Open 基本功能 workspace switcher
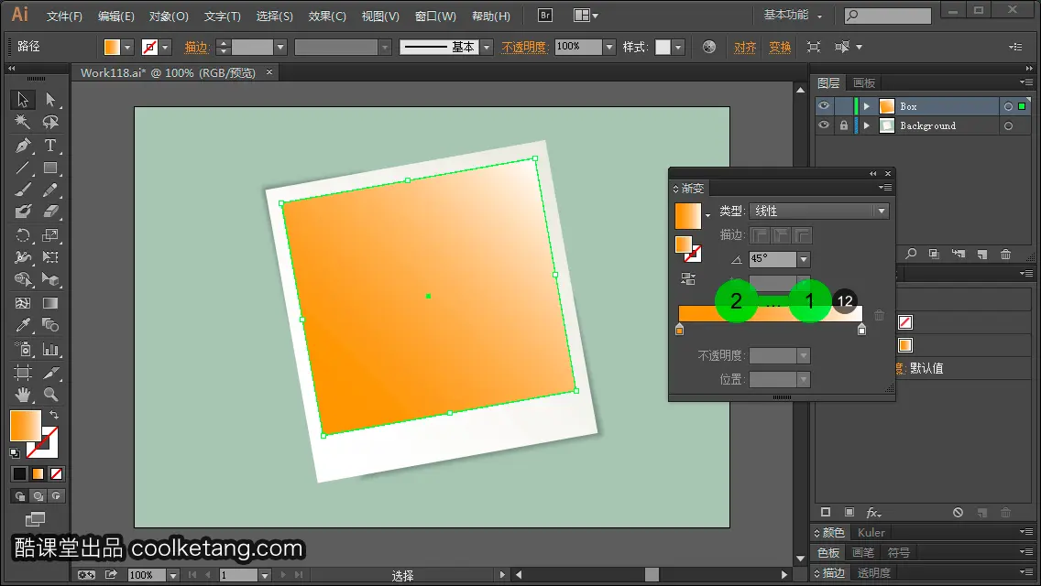Image resolution: width=1041 pixels, height=586 pixels. point(793,15)
